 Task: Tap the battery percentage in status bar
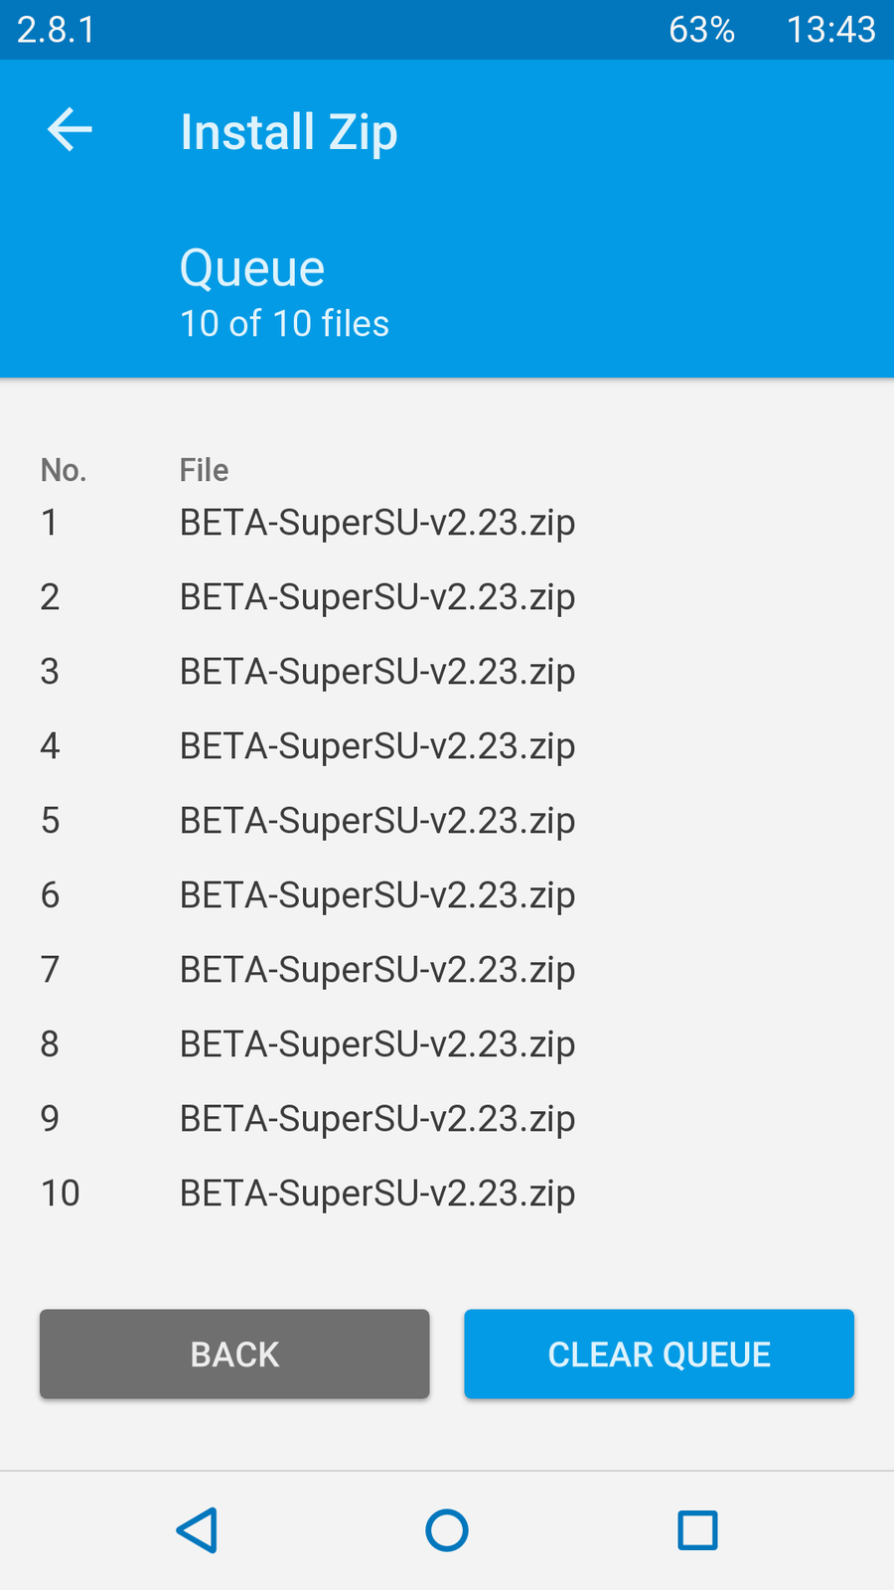click(701, 30)
